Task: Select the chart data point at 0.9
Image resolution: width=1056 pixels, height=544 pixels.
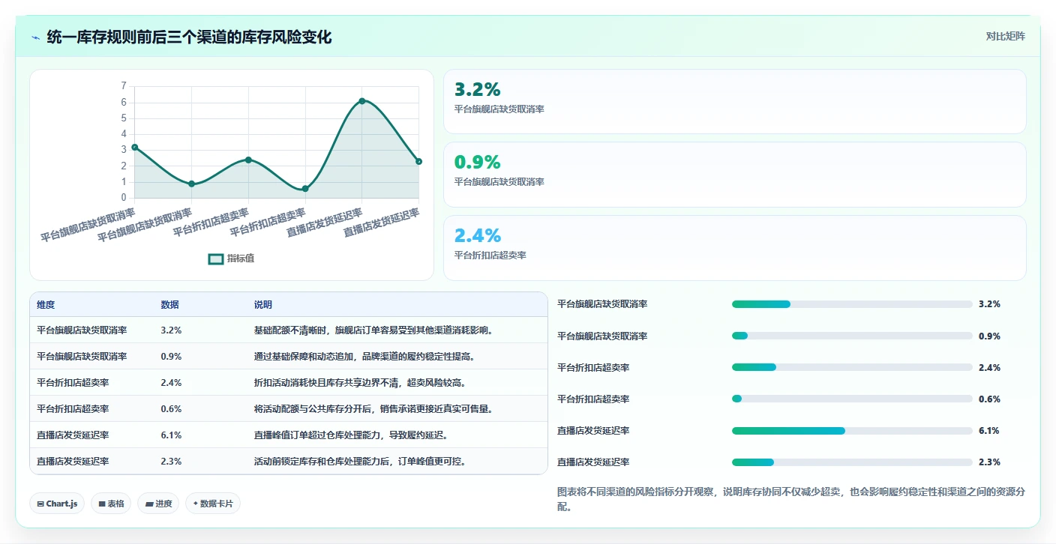Action: pos(191,184)
